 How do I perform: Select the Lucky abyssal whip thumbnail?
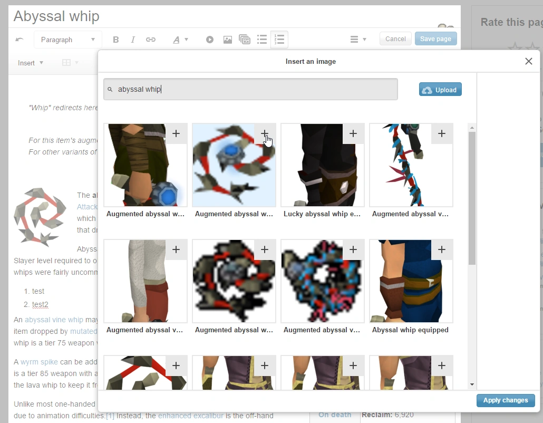click(x=323, y=165)
